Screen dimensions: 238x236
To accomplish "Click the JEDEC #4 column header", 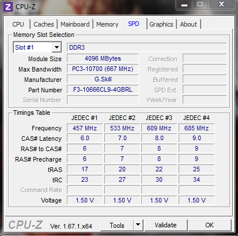I will (197, 118).
